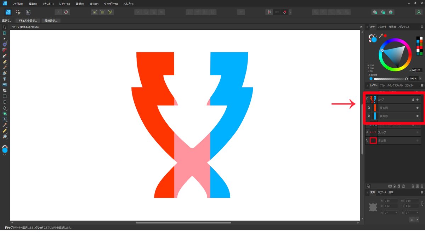
Task: Open opacity percentage dropdown
Action: coord(420,79)
